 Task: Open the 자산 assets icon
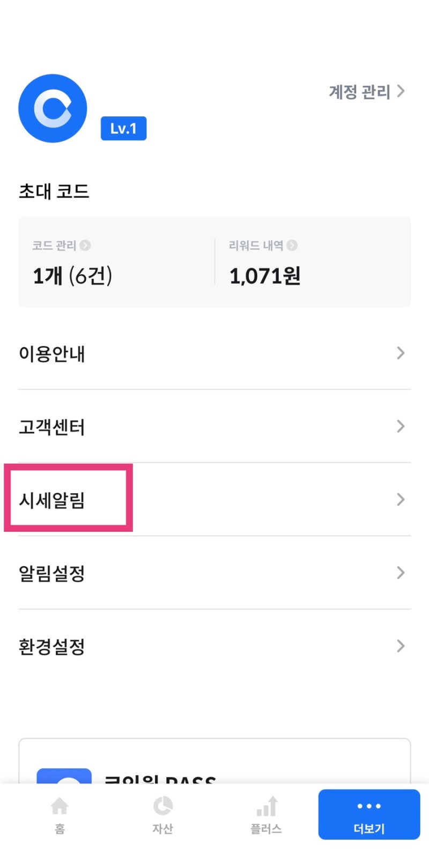click(163, 805)
